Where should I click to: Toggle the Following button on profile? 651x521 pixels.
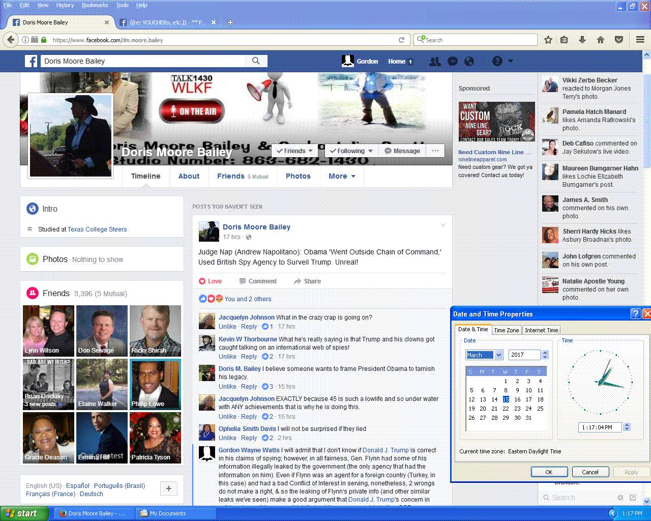tap(351, 151)
